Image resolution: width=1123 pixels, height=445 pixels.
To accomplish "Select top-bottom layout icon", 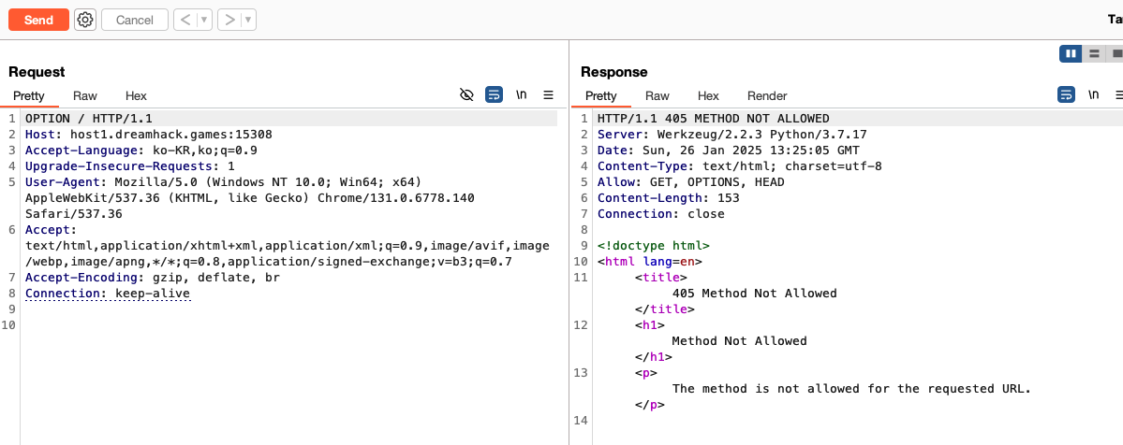I will (1094, 53).
